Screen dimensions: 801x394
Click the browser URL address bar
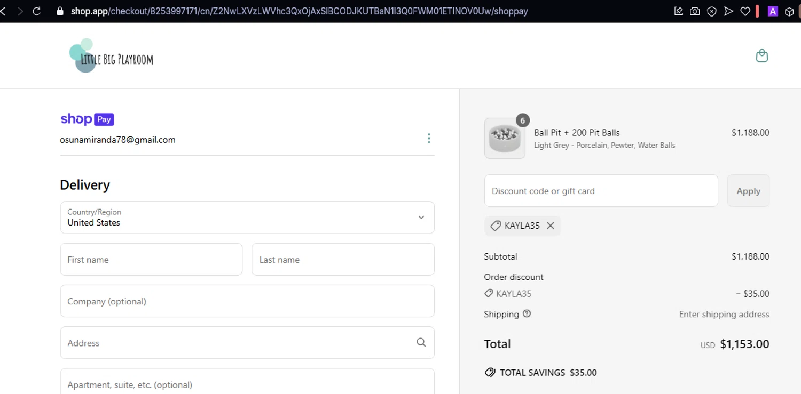point(299,11)
